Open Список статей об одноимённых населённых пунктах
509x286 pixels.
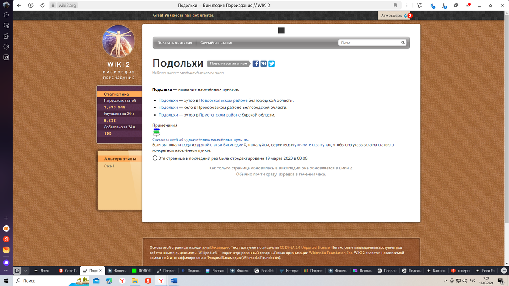(x=200, y=139)
